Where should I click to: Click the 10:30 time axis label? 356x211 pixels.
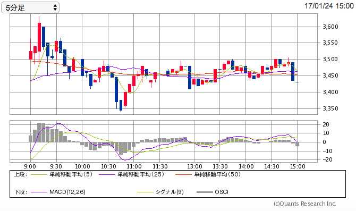pyautogui.click(x=108, y=166)
